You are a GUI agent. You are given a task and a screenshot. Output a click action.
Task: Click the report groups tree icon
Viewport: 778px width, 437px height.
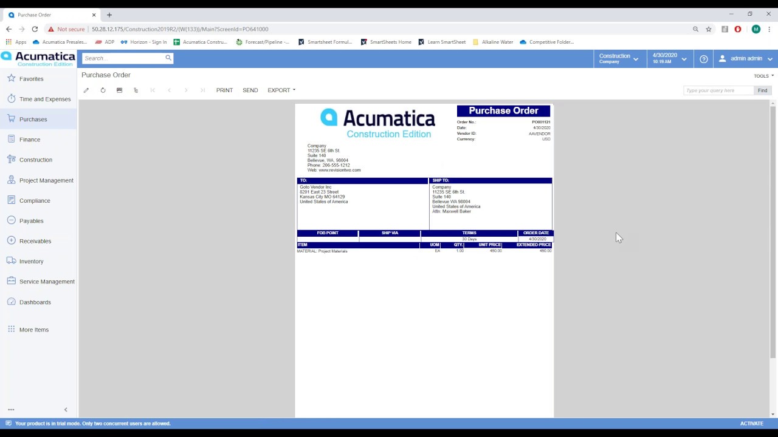[136, 90]
